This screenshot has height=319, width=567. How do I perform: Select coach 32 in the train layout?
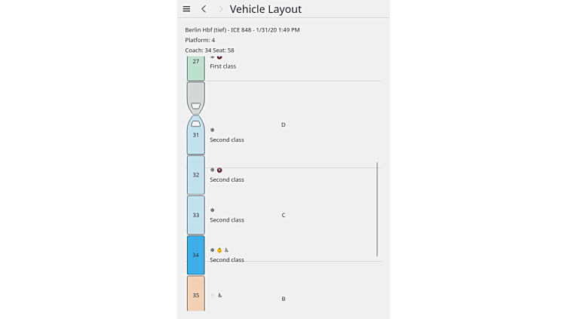pos(196,175)
